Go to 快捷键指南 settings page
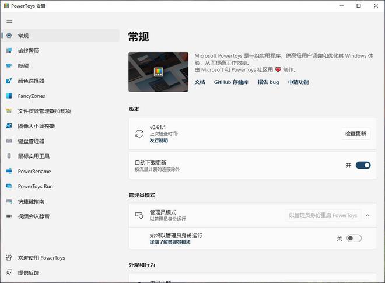385x283 pixels. 61,201
